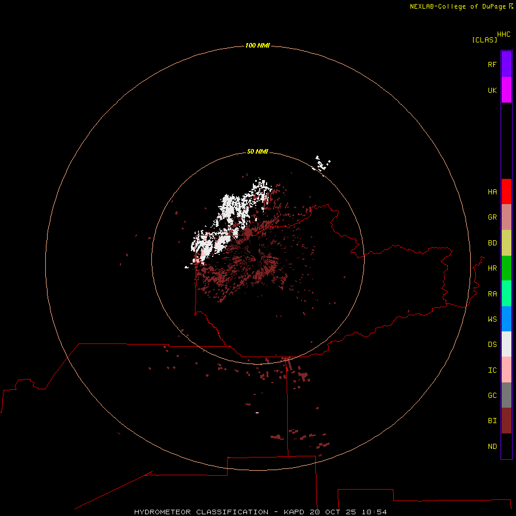516x516 pixels.
Task: Click the BD legend label text
Action: [x=492, y=243]
